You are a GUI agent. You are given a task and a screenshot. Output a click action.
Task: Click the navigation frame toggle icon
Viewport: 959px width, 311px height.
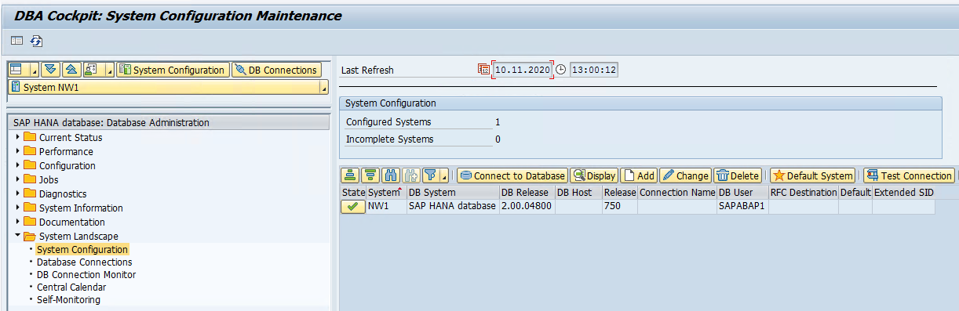click(x=16, y=41)
